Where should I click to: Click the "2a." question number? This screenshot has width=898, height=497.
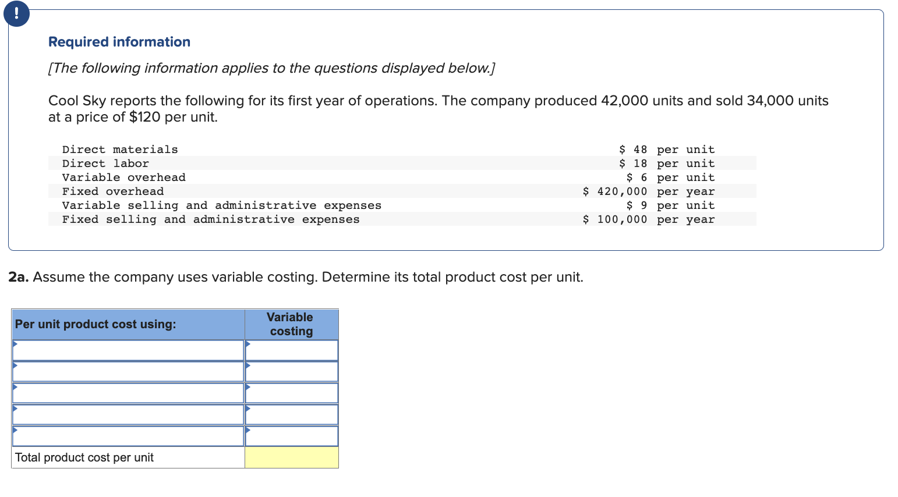pyautogui.click(x=19, y=277)
